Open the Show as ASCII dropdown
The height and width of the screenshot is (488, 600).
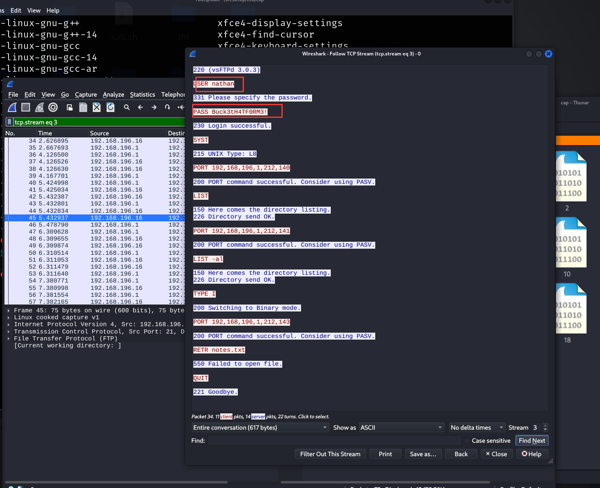pyautogui.click(x=401, y=428)
